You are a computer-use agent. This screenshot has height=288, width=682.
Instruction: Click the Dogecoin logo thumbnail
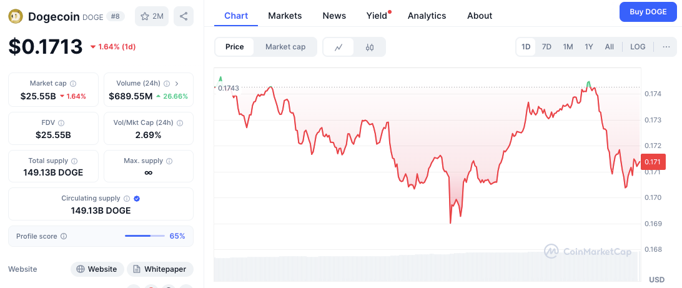coord(16,17)
